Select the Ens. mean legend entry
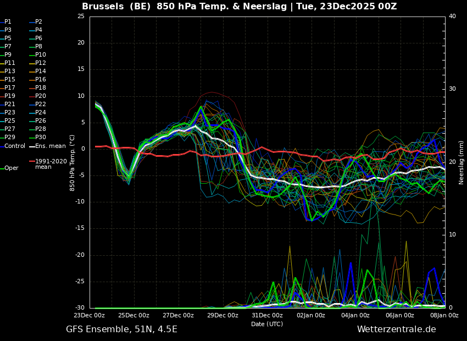 click(50, 146)
